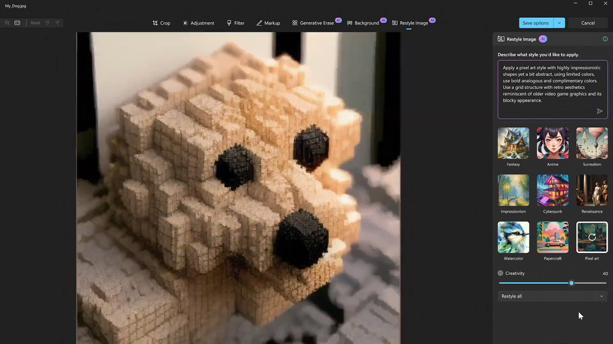
Task: Select the Impressionism style thumbnail
Action: point(513,190)
